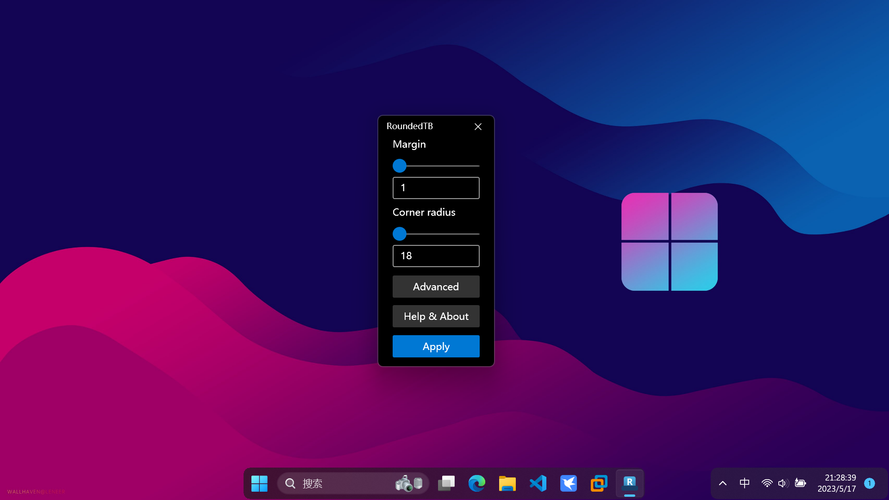Open Advanced settings in RoundedTB
889x500 pixels.
pos(436,287)
